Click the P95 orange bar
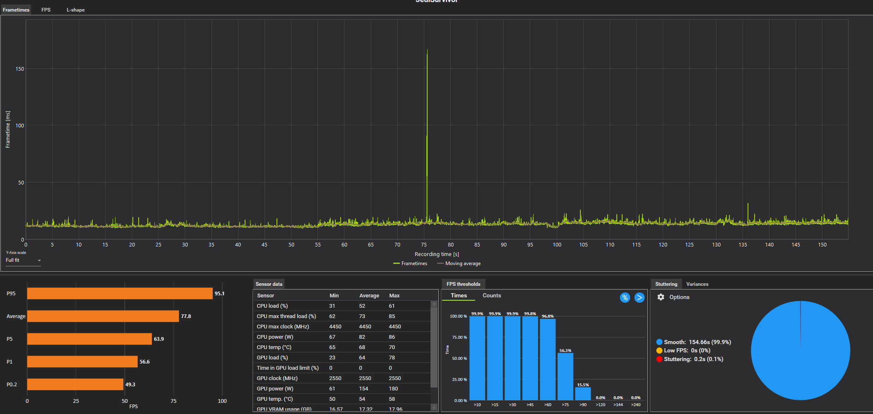The image size is (873, 414). [120, 294]
